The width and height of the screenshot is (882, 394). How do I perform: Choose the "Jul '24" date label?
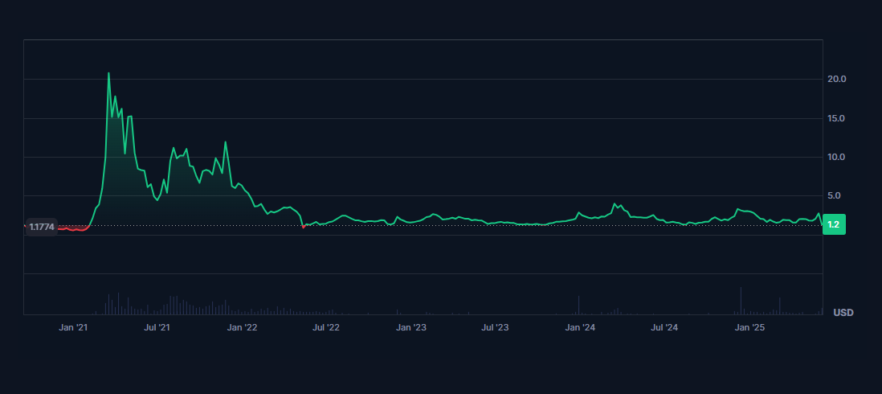664,327
